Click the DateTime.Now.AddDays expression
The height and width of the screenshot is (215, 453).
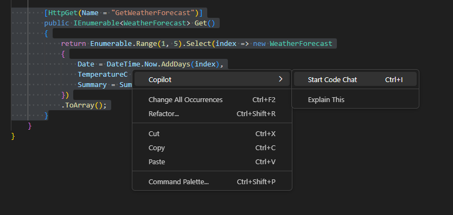click(149, 64)
